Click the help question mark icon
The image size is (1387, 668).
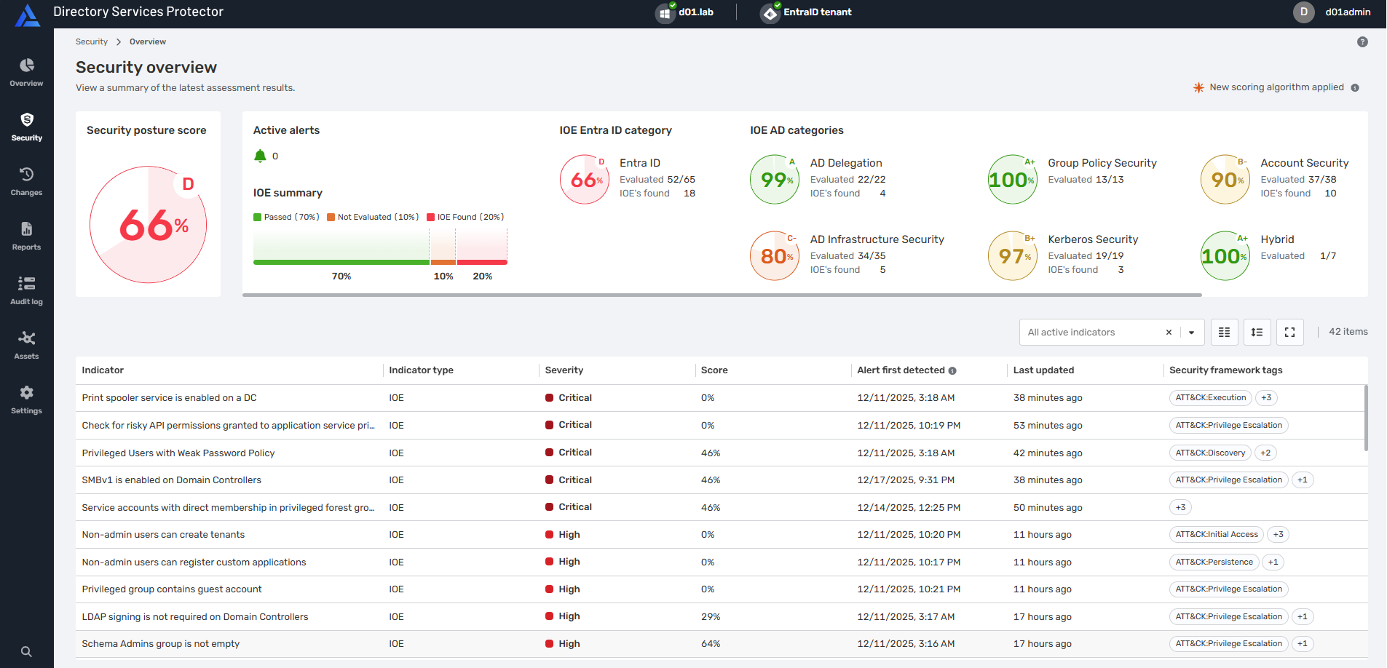pos(1362,42)
